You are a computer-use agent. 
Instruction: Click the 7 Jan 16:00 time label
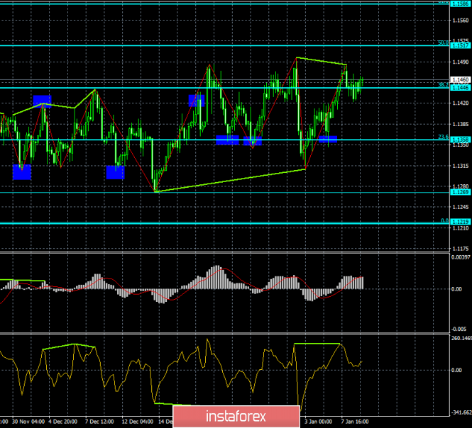point(355,422)
